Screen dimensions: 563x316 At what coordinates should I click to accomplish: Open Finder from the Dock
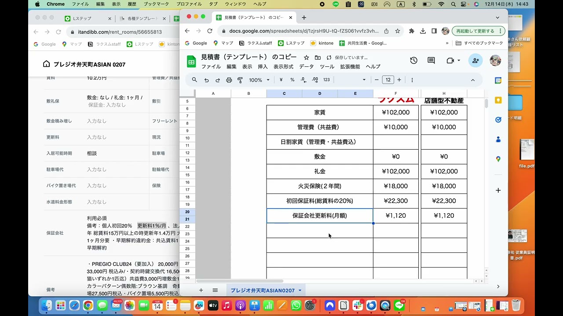click(46, 305)
